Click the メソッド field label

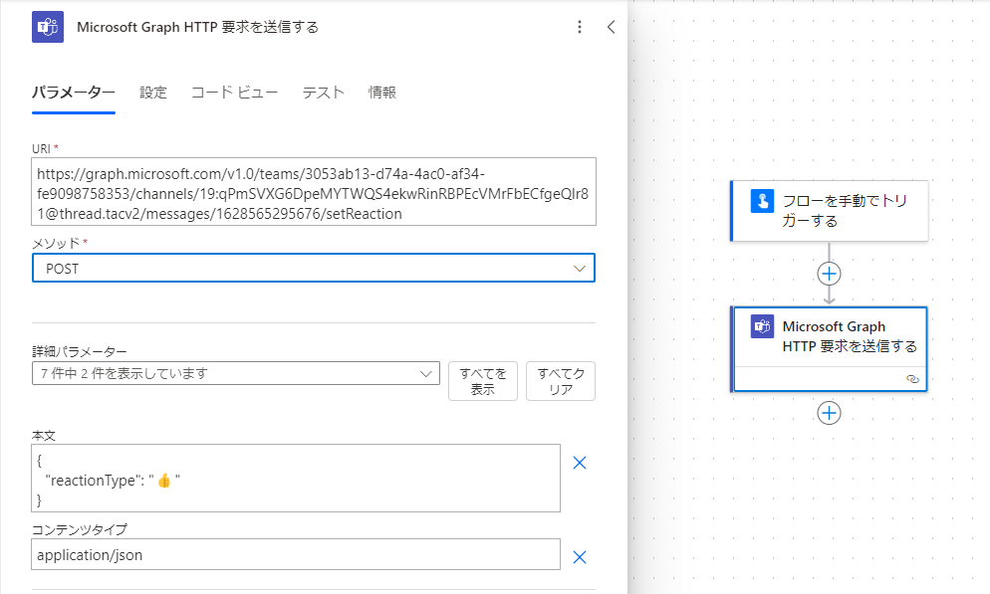click(x=56, y=244)
